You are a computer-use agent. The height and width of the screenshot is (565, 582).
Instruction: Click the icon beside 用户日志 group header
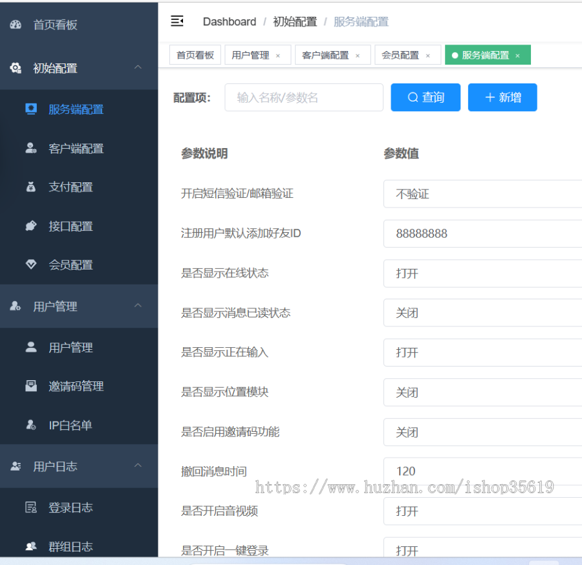coord(16,466)
